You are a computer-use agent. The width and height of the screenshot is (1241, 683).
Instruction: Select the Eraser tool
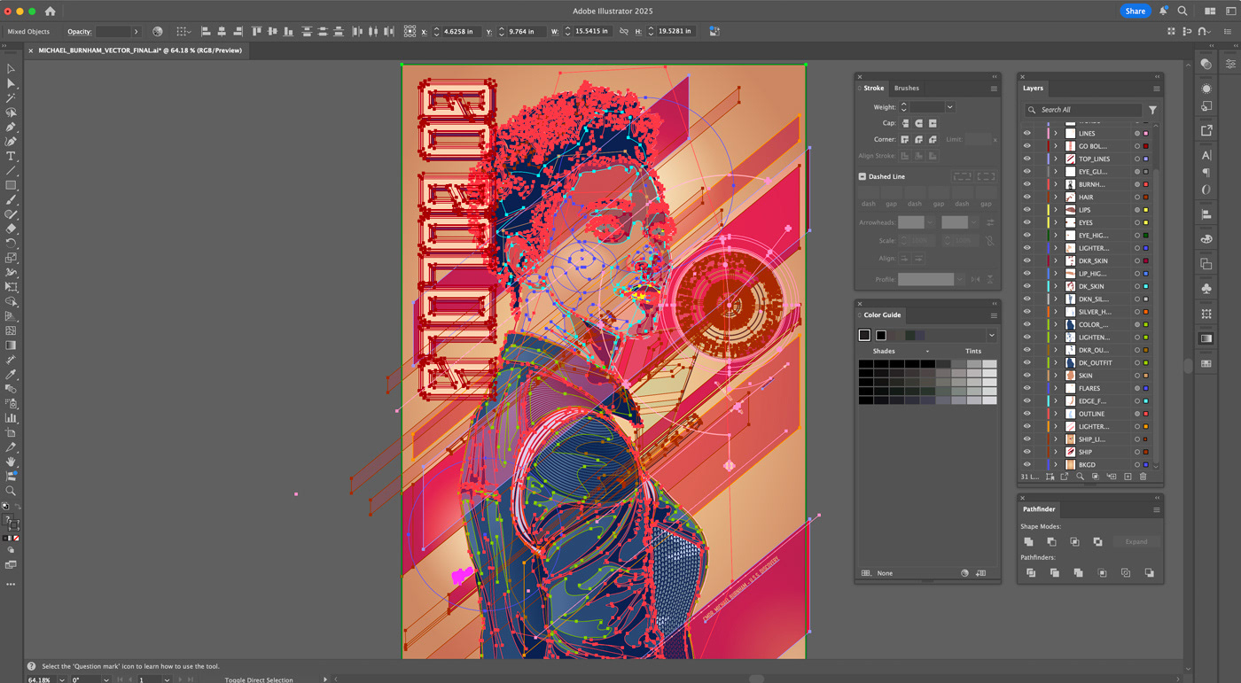point(11,229)
